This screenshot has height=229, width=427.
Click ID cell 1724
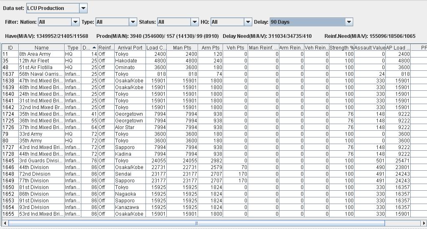click(x=10, y=114)
